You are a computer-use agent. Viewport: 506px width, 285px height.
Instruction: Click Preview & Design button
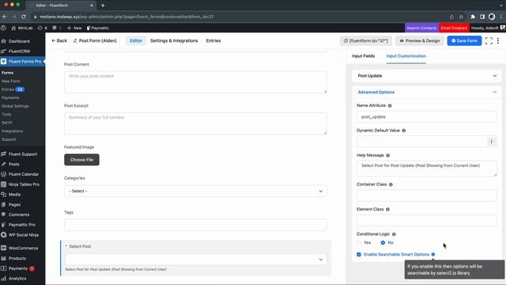[420, 40]
